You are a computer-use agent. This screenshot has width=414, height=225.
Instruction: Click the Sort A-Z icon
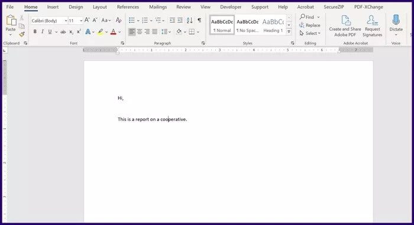pyautogui.click(x=190, y=20)
